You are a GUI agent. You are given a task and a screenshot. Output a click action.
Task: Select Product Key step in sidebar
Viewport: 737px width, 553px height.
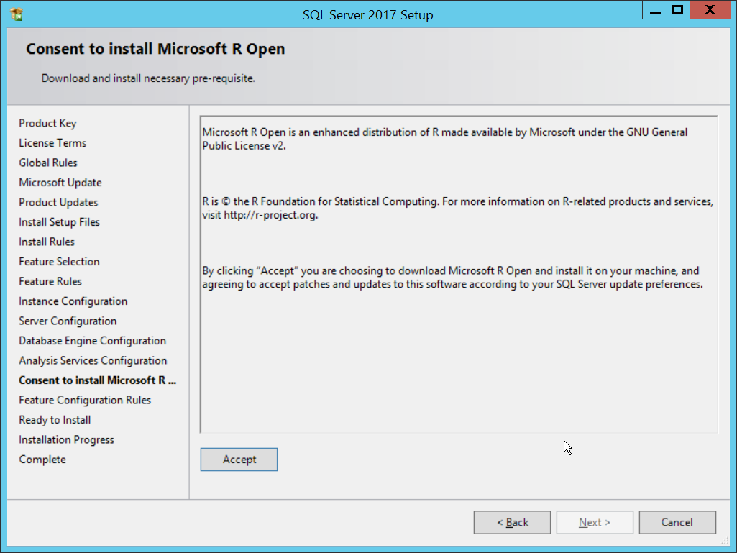point(47,123)
